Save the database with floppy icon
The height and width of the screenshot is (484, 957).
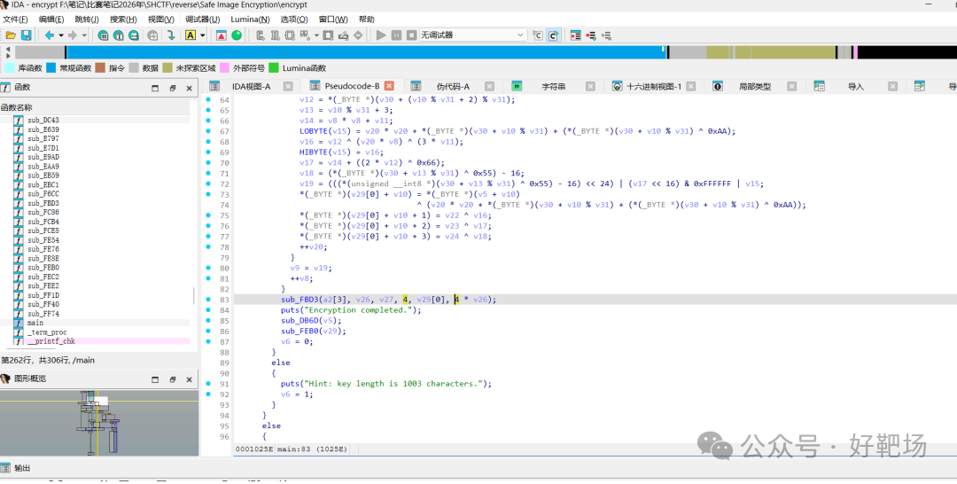pyautogui.click(x=27, y=35)
